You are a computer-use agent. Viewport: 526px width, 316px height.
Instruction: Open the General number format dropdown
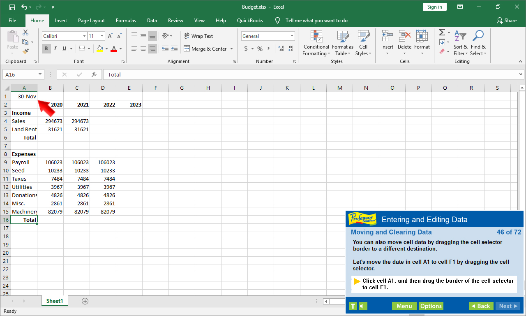pyautogui.click(x=292, y=36)
